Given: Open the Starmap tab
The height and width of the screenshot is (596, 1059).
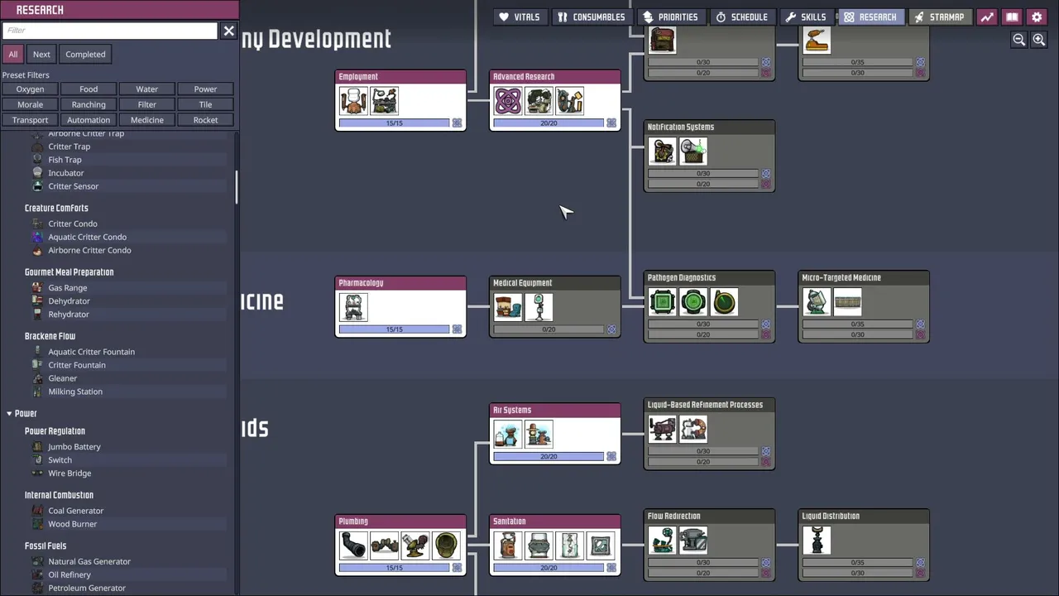Looking at the screenshot, I should pyautogui.click(x=939, y=17).
